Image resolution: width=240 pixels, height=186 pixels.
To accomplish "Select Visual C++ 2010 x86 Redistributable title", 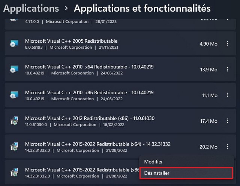I will pos(89,92).
